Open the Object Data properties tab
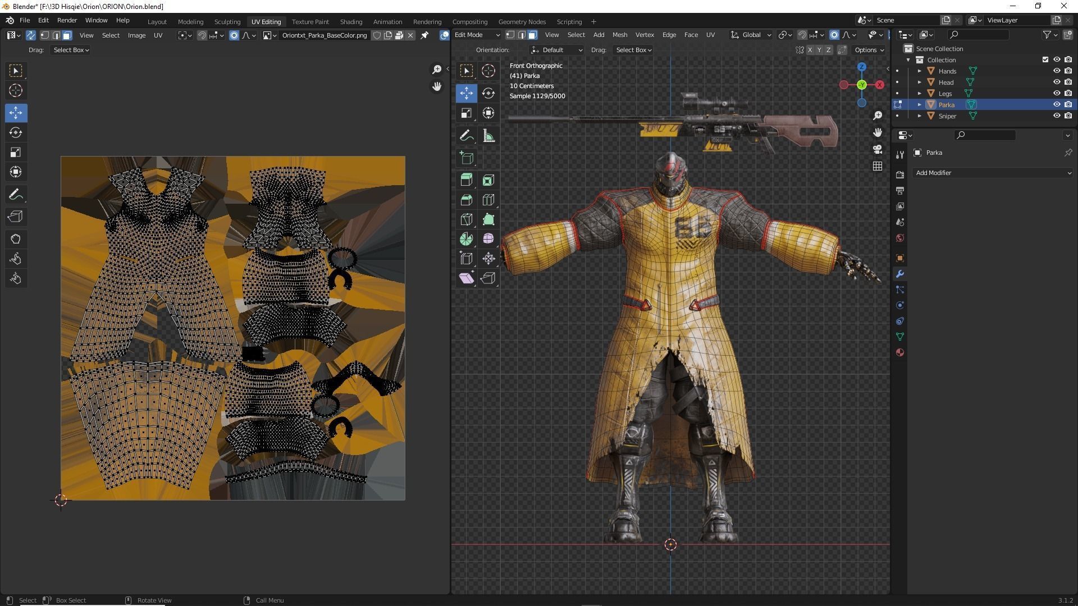 900,337
